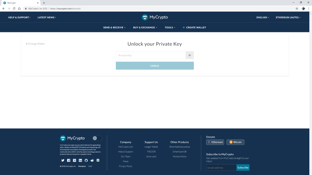Open TREZOR support link
Image resolution: width=312 pixels, height=175 pixels.
(151, 152)
